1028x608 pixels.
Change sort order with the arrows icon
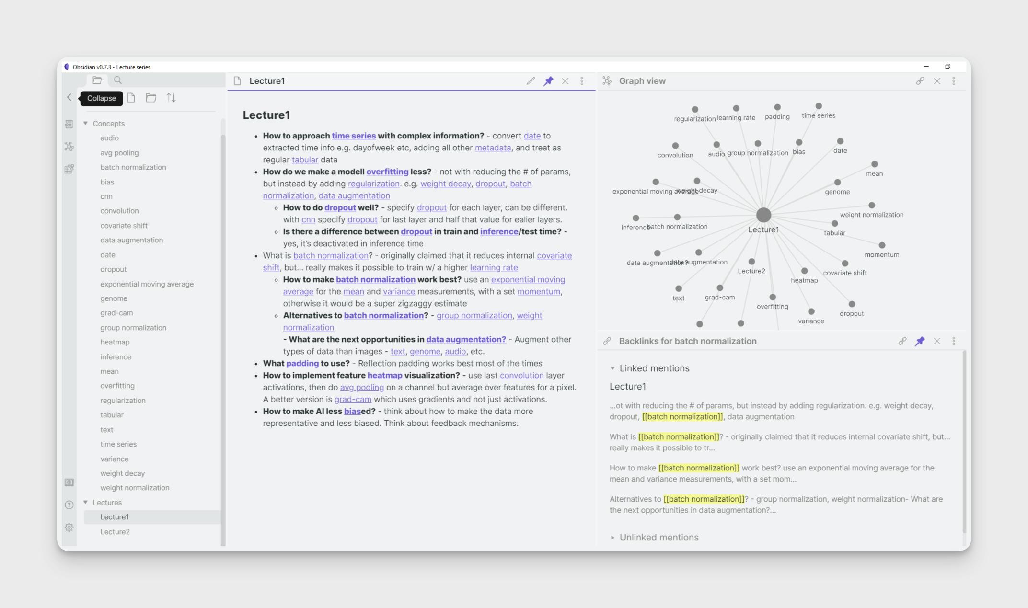[x=171, y=98]
